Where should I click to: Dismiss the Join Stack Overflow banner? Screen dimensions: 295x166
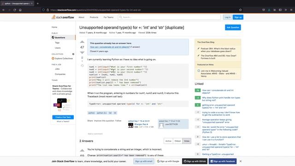241,161
